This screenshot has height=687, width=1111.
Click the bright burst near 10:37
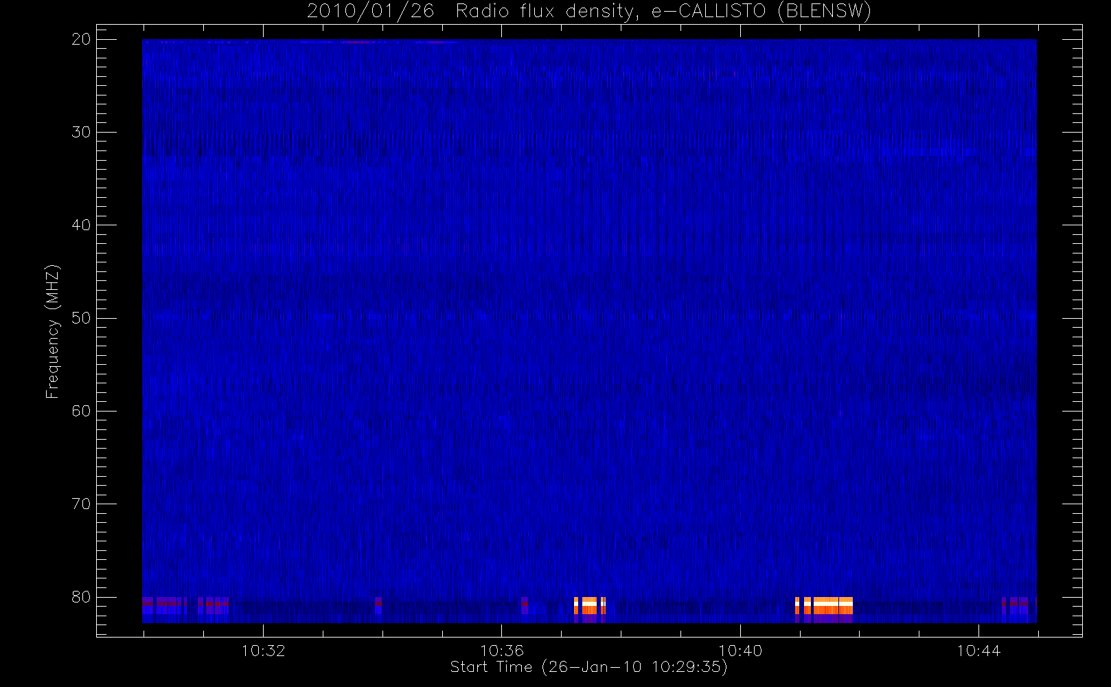tap(590, 606)
